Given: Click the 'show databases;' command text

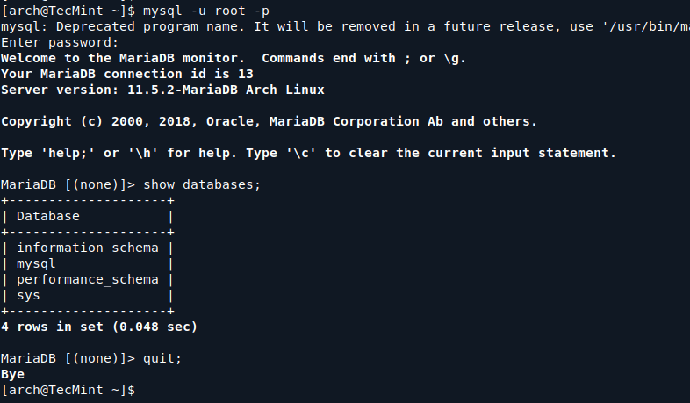Looking at the screenshot, I should pos(202,184).
